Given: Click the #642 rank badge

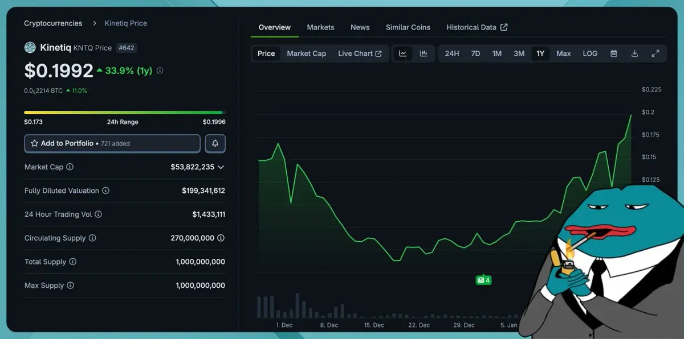Looking at the screenshot, I should coord(126,48).
